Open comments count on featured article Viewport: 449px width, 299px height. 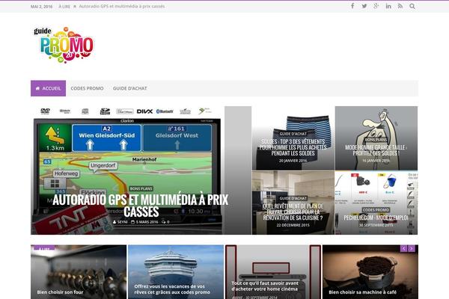(165, 222)
